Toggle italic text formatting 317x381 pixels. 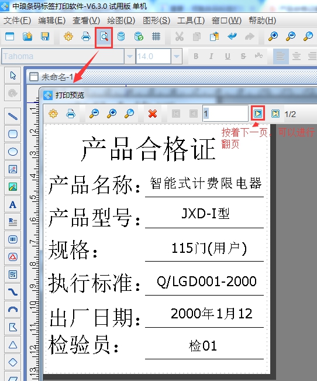click(x=211, y=56)
